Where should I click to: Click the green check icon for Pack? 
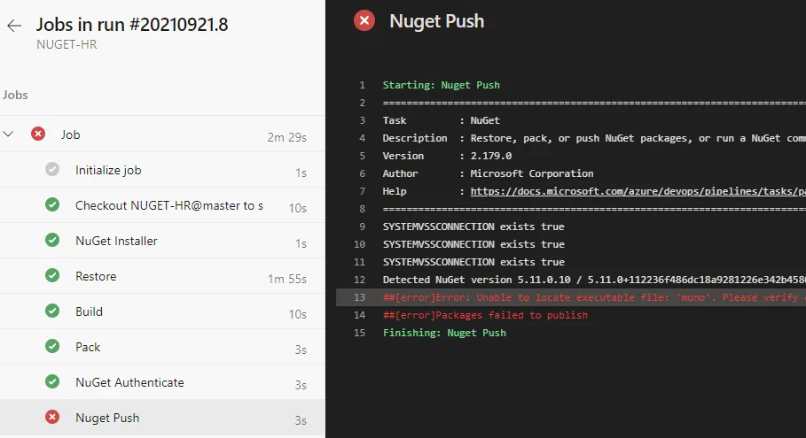click(52, 346)
